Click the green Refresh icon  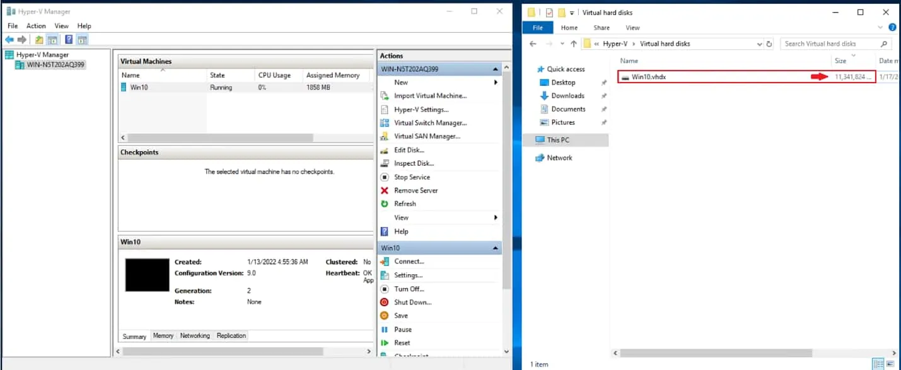click(385, 204)
